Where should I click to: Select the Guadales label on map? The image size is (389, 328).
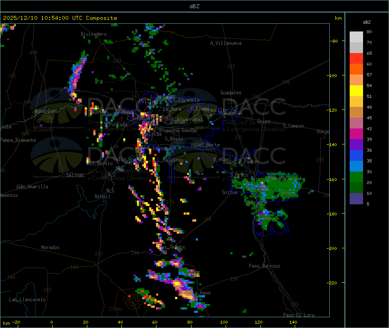[231, 93]
